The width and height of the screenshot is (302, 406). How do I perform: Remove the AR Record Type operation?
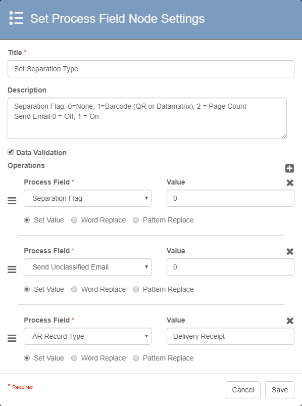click(x=290, y=321)
